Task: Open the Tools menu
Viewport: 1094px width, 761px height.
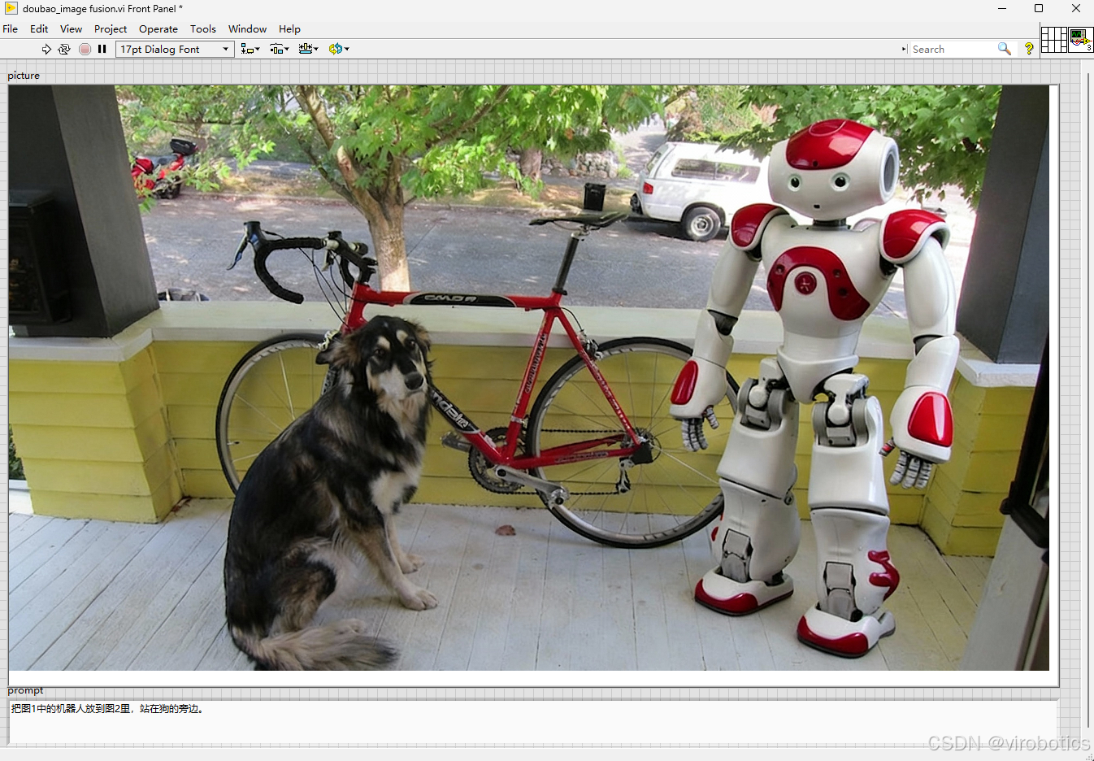Action: (x=203, y=28)
